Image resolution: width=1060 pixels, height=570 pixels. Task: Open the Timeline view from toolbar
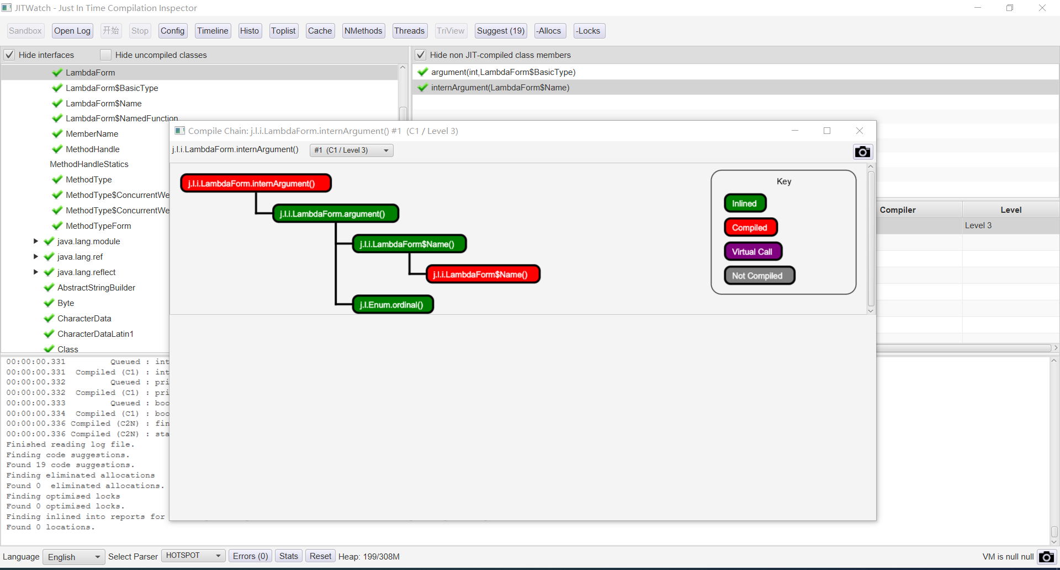click(213, 31)
